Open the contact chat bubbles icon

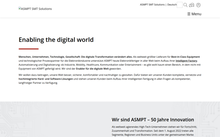(191, 5)
